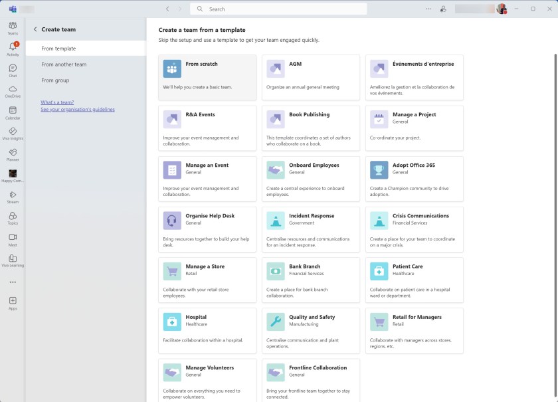
Task: Open the Activity feed icon
Action: pyautogui.click(x=13, y=49)
